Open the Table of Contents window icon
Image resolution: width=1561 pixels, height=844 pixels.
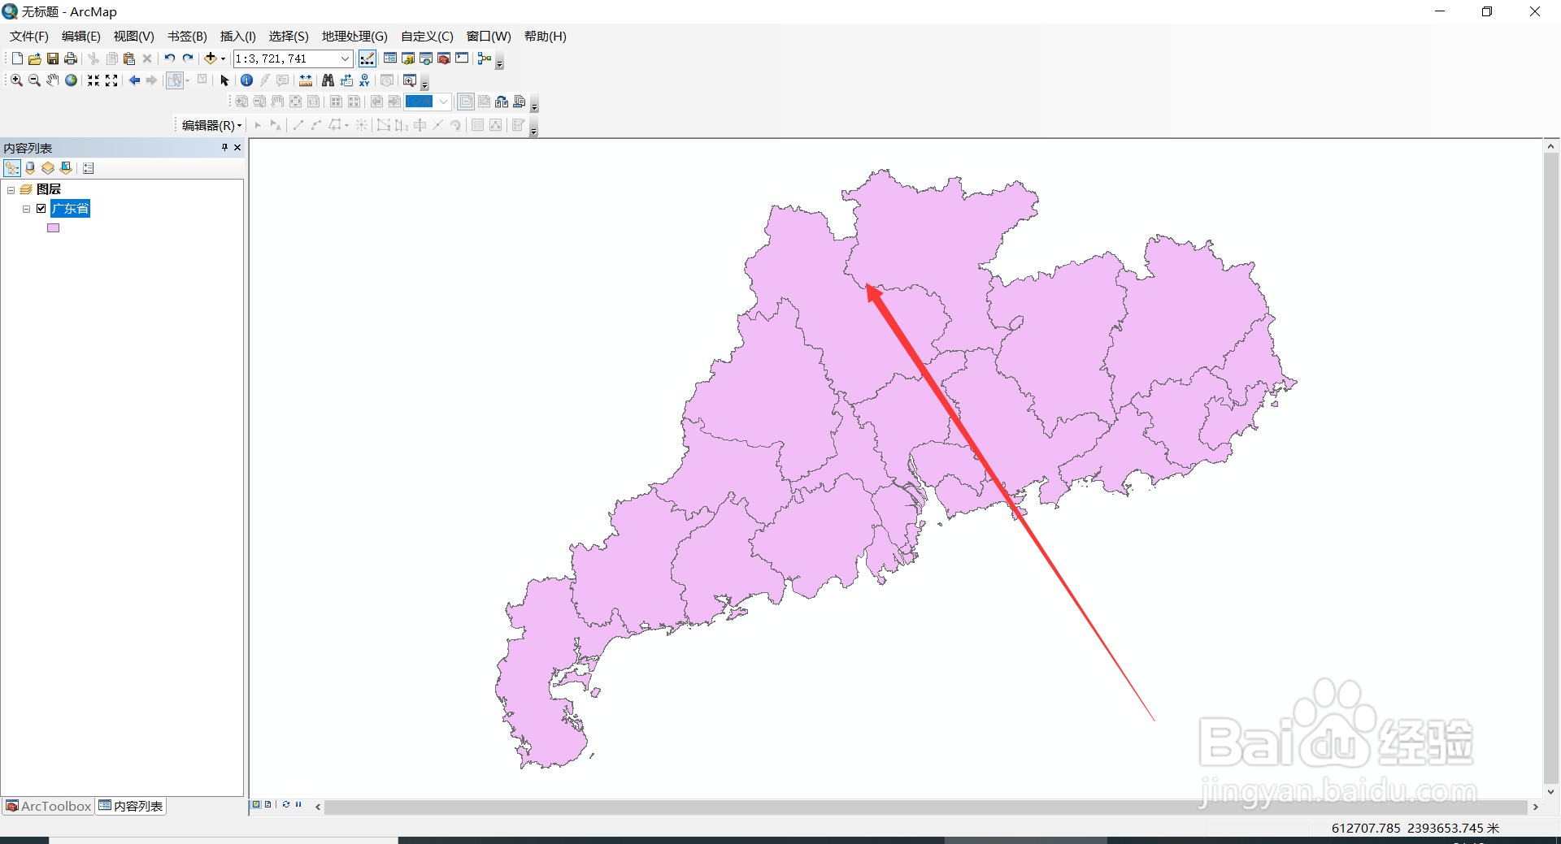click(390, 58)
